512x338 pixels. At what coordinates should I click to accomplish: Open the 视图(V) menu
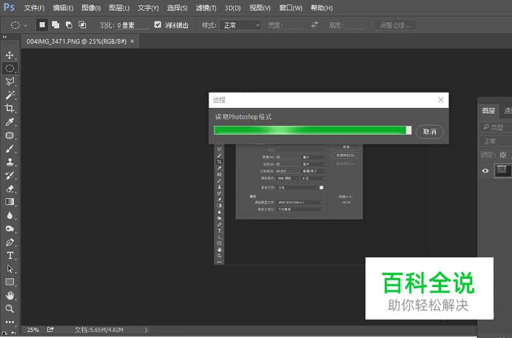[x=260, y=8]
